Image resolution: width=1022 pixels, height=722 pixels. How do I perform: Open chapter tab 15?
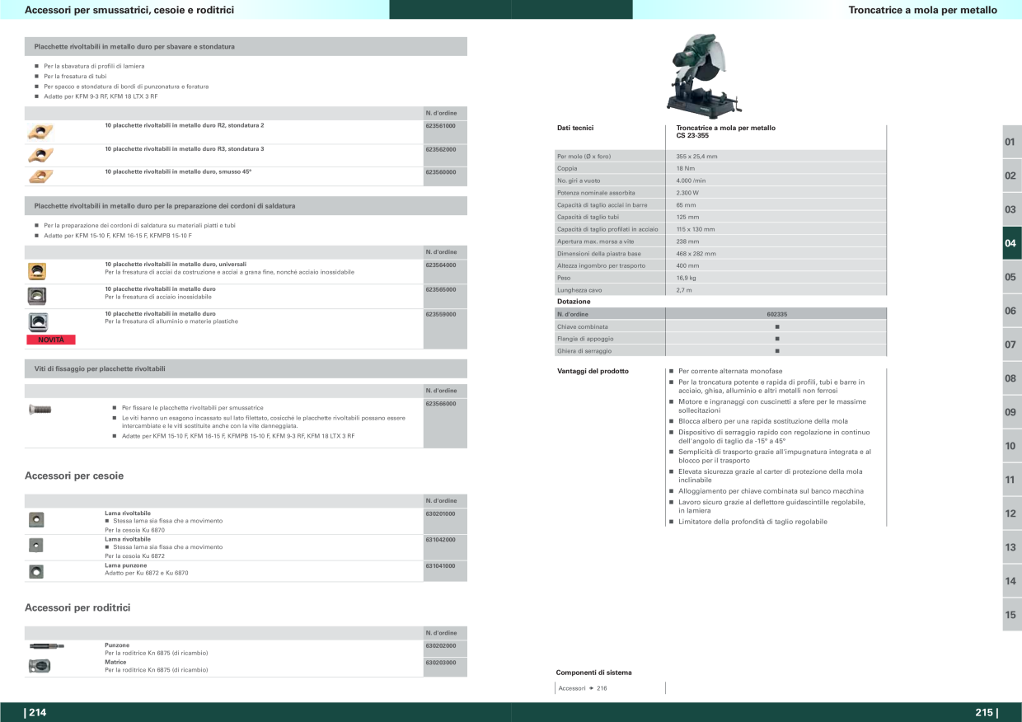click(1011, 615)
